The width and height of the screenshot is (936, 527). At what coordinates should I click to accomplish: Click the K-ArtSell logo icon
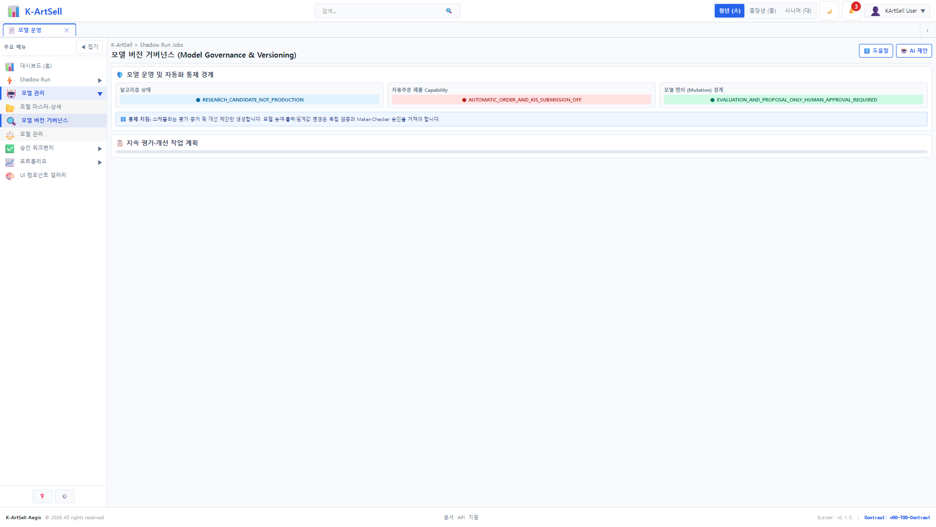[x=14, y=11]
